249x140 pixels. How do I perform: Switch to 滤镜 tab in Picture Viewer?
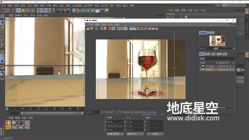click(x=219, y=54)
